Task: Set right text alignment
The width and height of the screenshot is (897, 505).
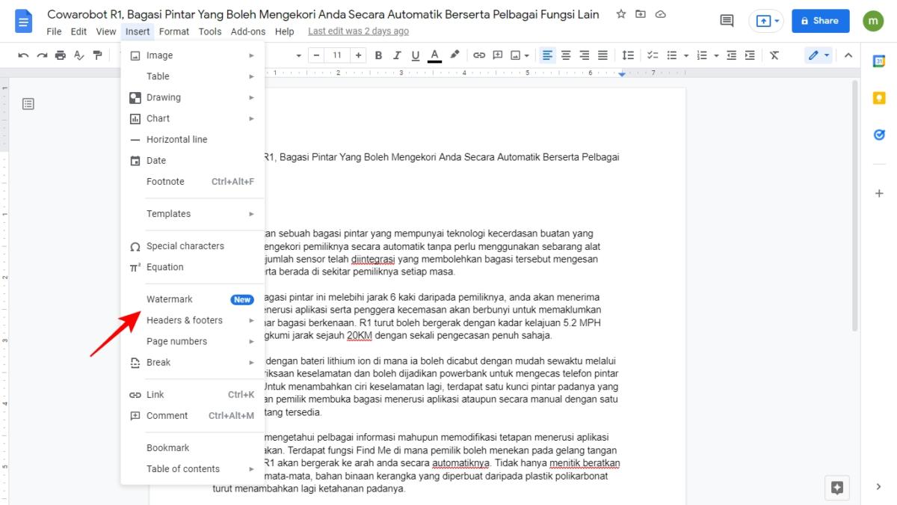Action: (585, 55)
